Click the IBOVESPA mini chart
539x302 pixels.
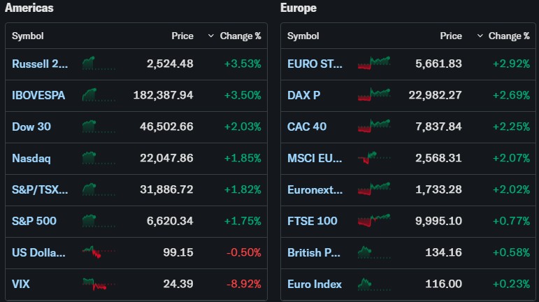pyautogui.click(x=98, y=95)
